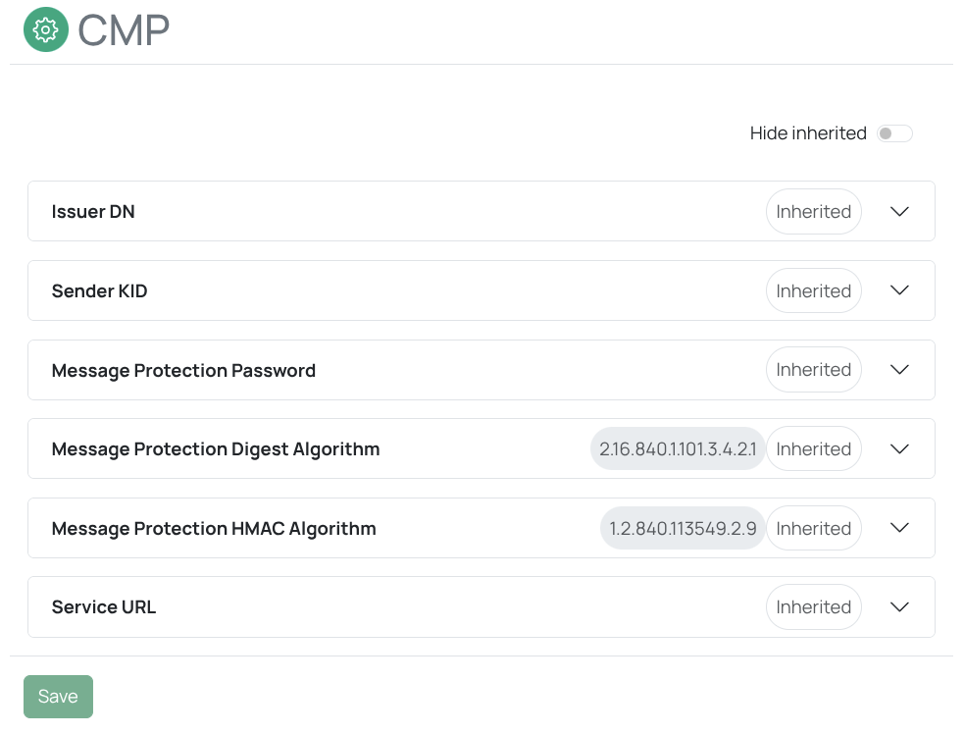Click the Message Protection Password label
The width and height of the screenshot is (964, 734).
pyautogui.click(x=183, y=371)
